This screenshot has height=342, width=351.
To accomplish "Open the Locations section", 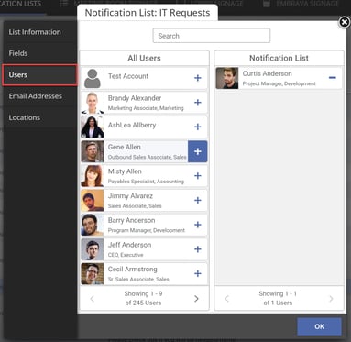I will point(39,117).
